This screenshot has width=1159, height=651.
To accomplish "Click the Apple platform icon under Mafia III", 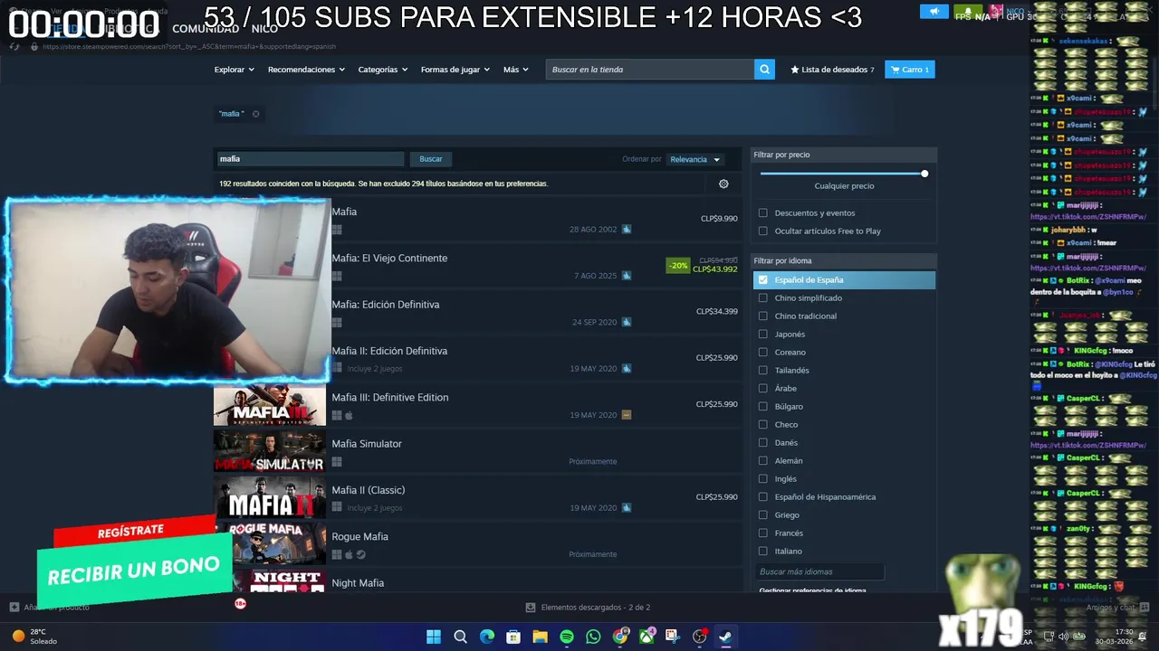I will click(349, 416).
